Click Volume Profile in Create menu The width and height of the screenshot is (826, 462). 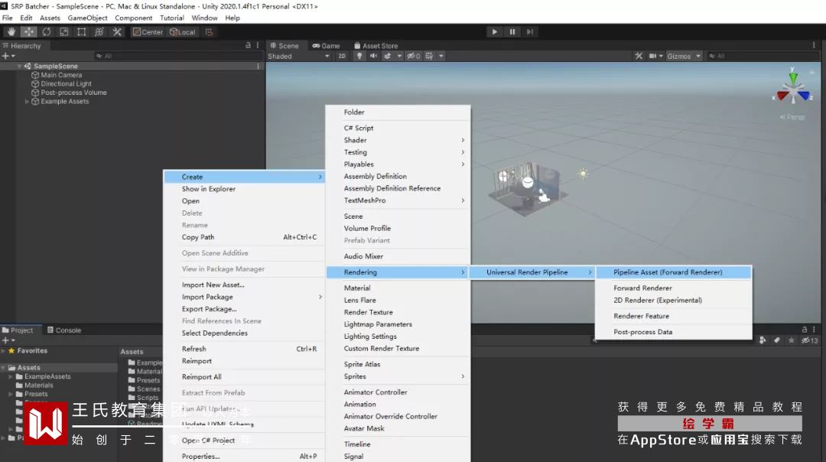tap(367, 229)
